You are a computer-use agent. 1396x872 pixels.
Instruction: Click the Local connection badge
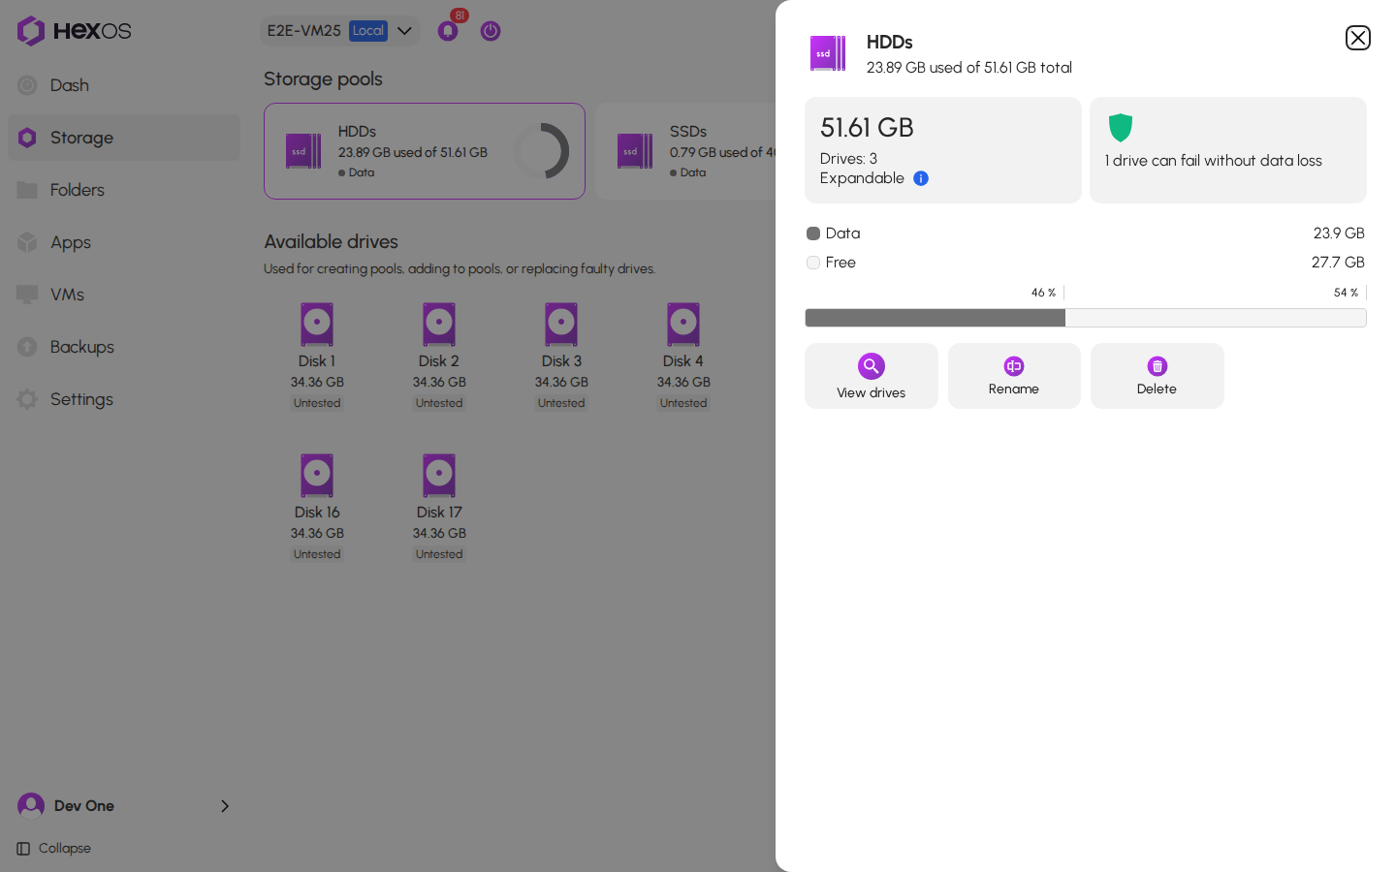click(368, 31)
